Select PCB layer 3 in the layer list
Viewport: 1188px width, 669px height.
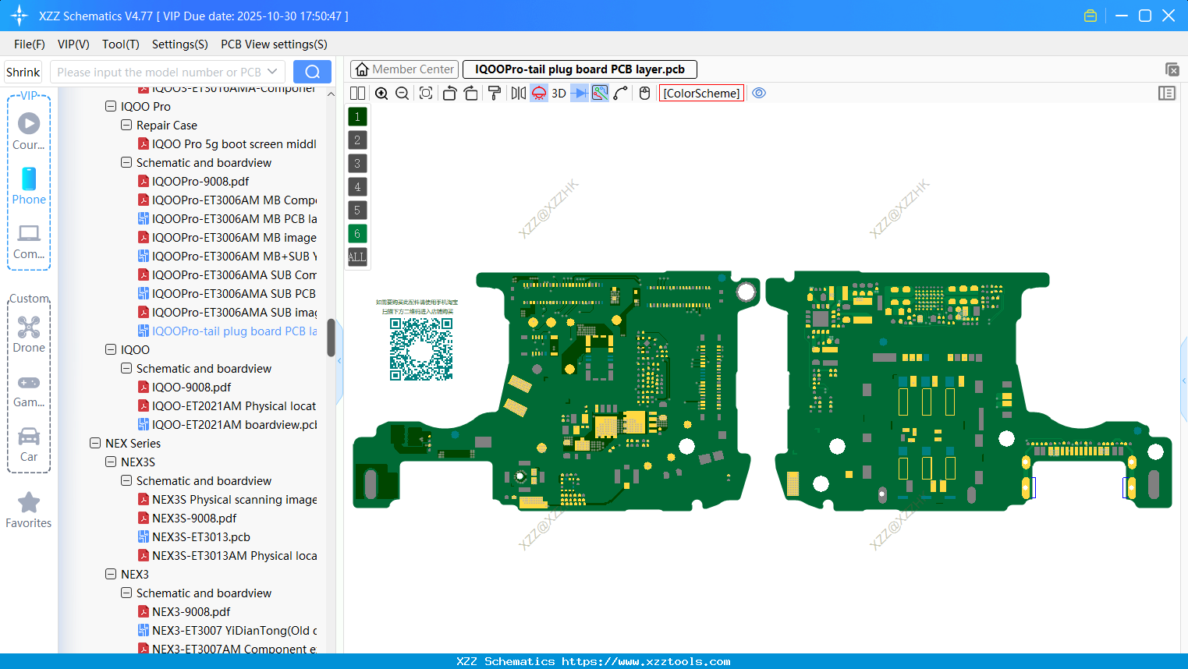(x=356, y=163)
